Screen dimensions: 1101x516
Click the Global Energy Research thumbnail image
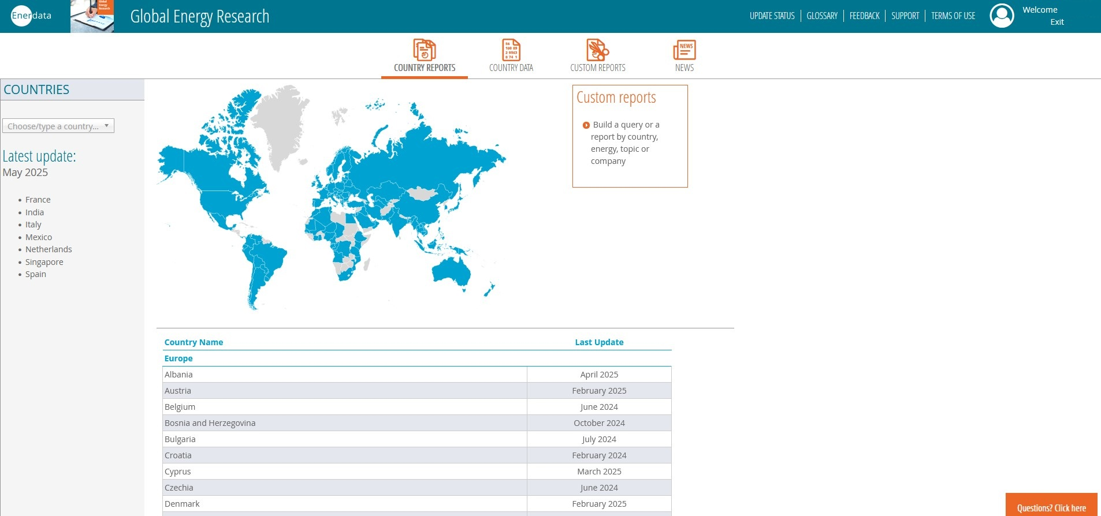(x=92, y=16)
